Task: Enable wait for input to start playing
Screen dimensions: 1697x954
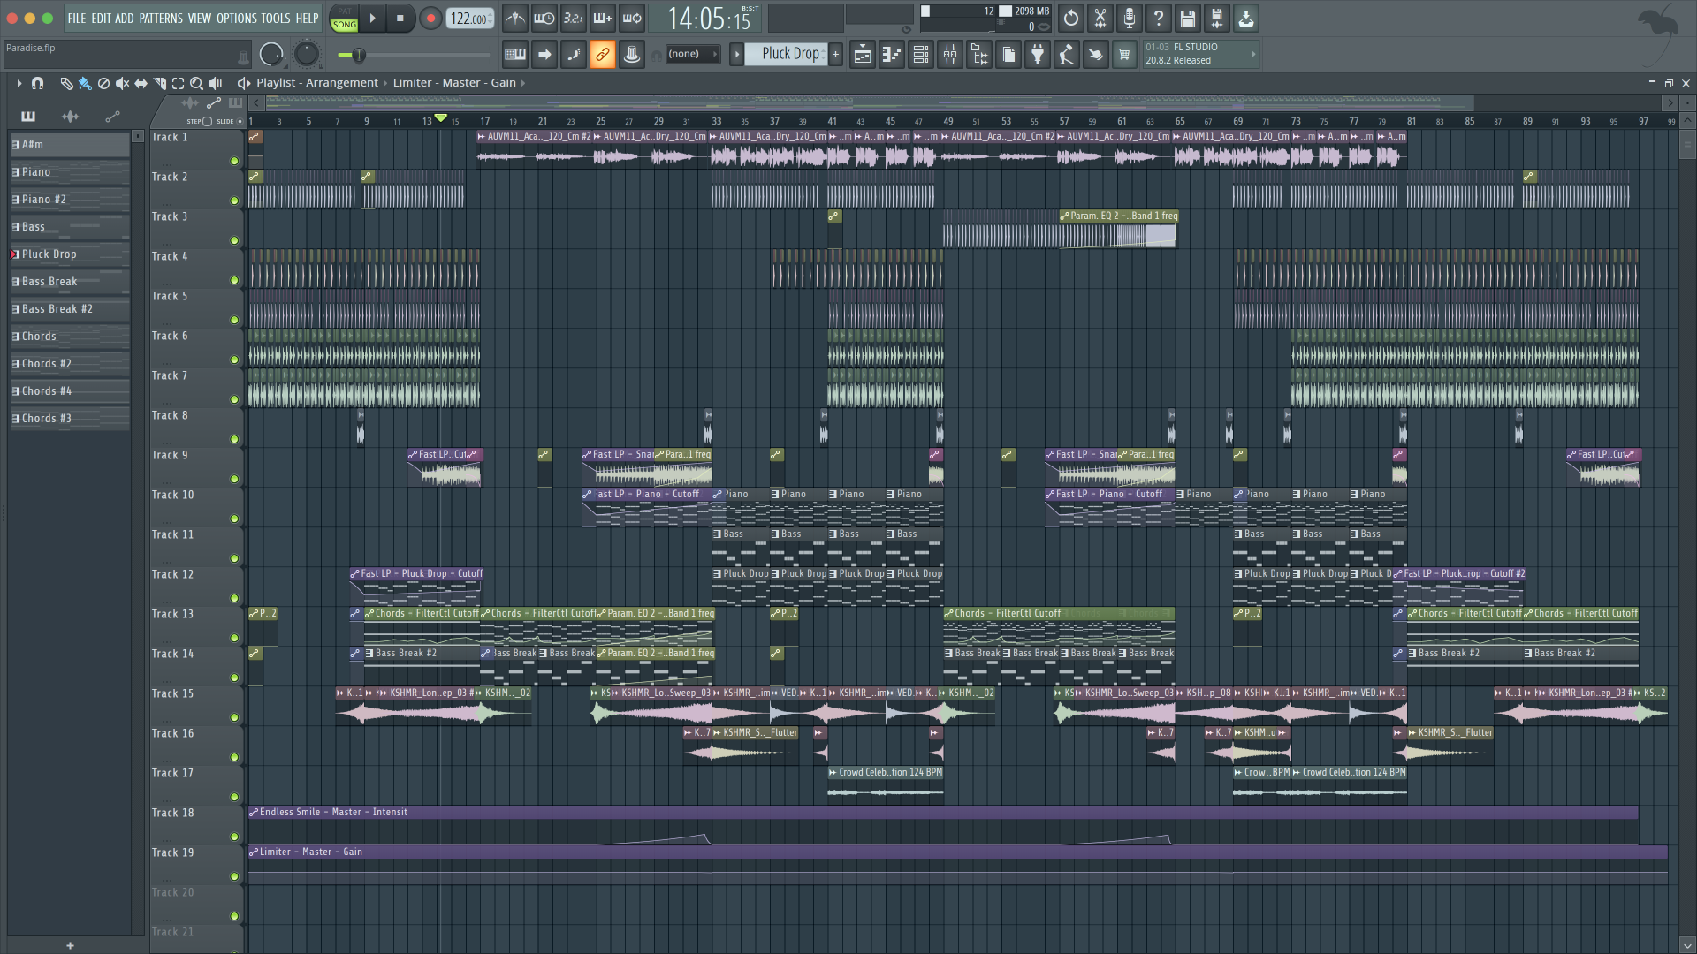Action: tap(544, 18)
